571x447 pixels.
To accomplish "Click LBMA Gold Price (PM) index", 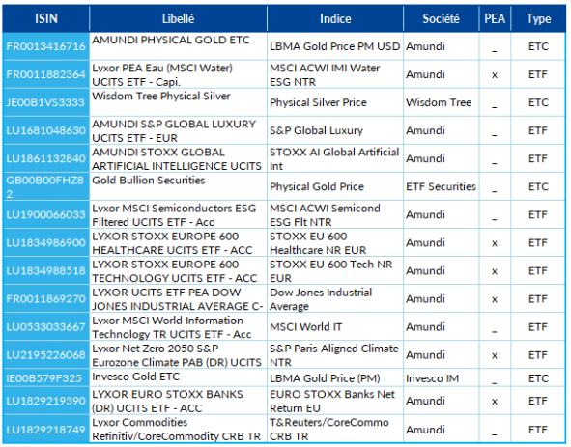I will click(325, 378).
